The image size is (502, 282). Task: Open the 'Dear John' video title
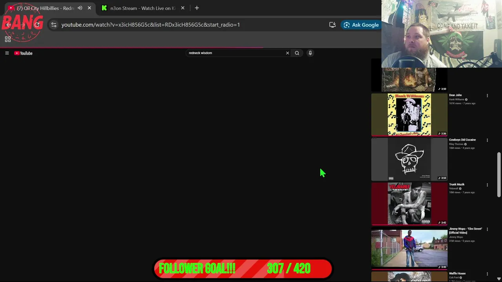click(455, 95)
